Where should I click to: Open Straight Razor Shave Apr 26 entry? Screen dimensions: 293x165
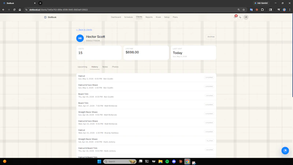(146, 113)
